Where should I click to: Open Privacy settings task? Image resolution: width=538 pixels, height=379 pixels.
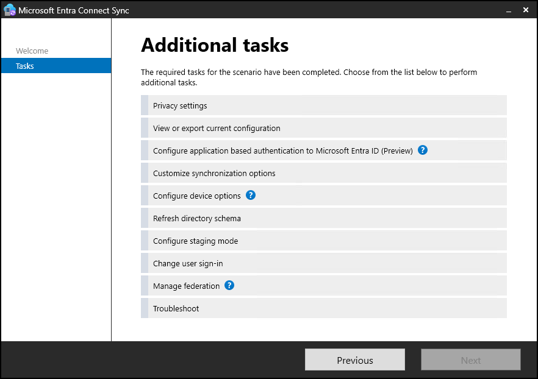click(x=180, y=106)
